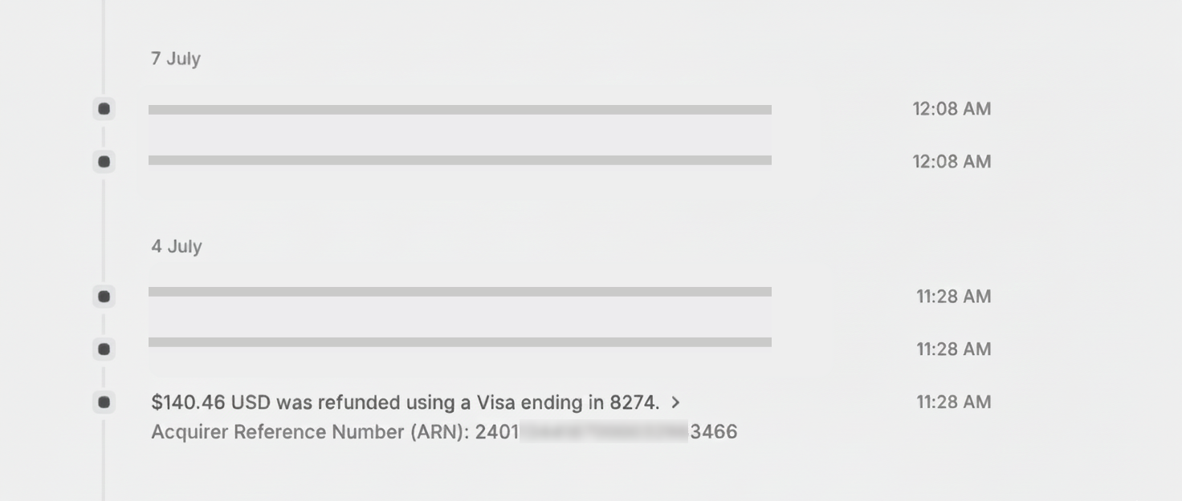Select the topmost redacted event row under 7 July

(459, 108)
